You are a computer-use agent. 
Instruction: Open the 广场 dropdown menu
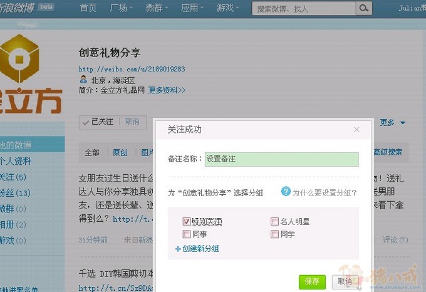pos(122,8)
